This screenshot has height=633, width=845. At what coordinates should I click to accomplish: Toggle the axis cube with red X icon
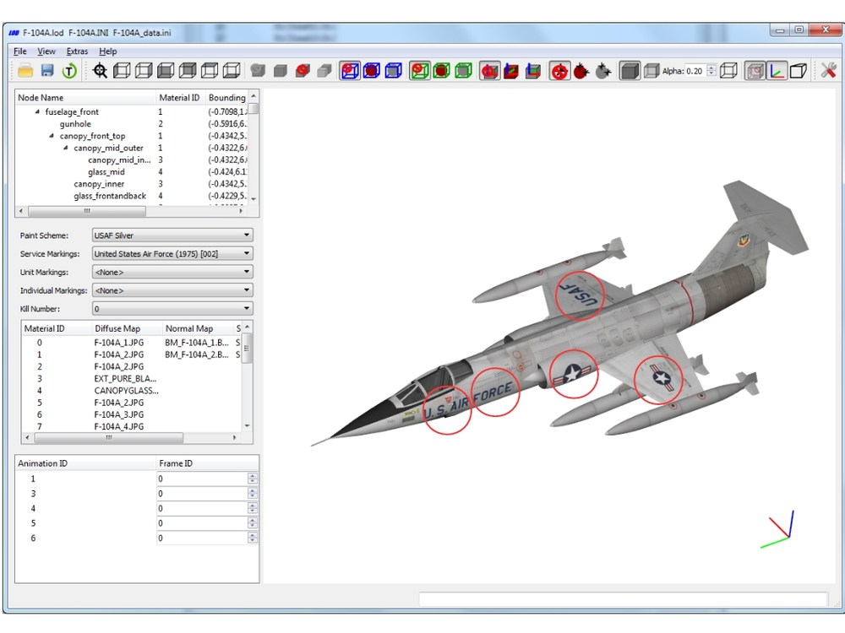[x=489, y=71]
